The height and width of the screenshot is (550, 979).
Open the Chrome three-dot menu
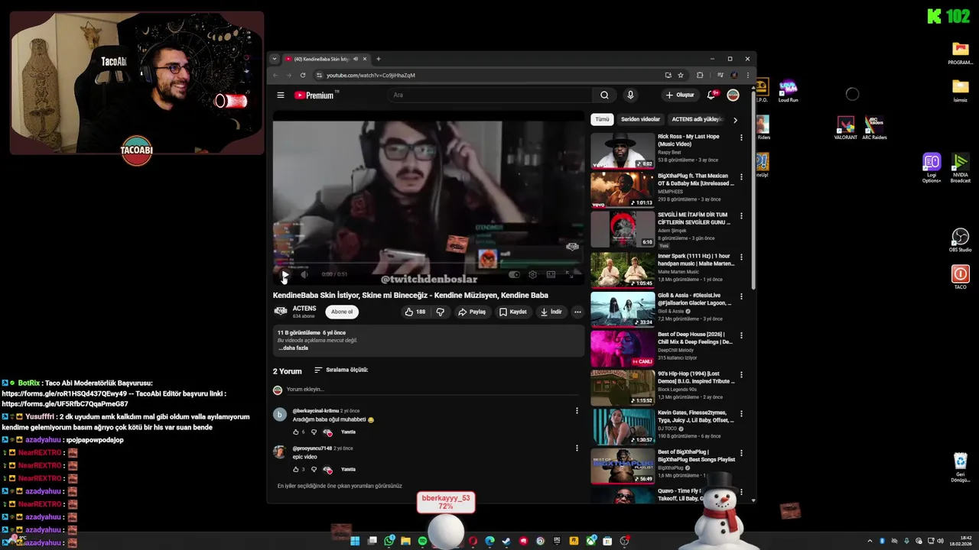point(747,75)
